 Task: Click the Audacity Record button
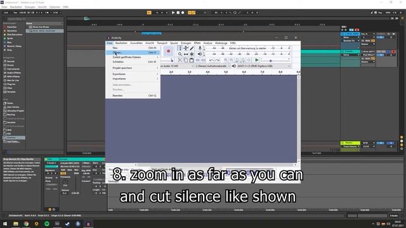tap(169, 51)
